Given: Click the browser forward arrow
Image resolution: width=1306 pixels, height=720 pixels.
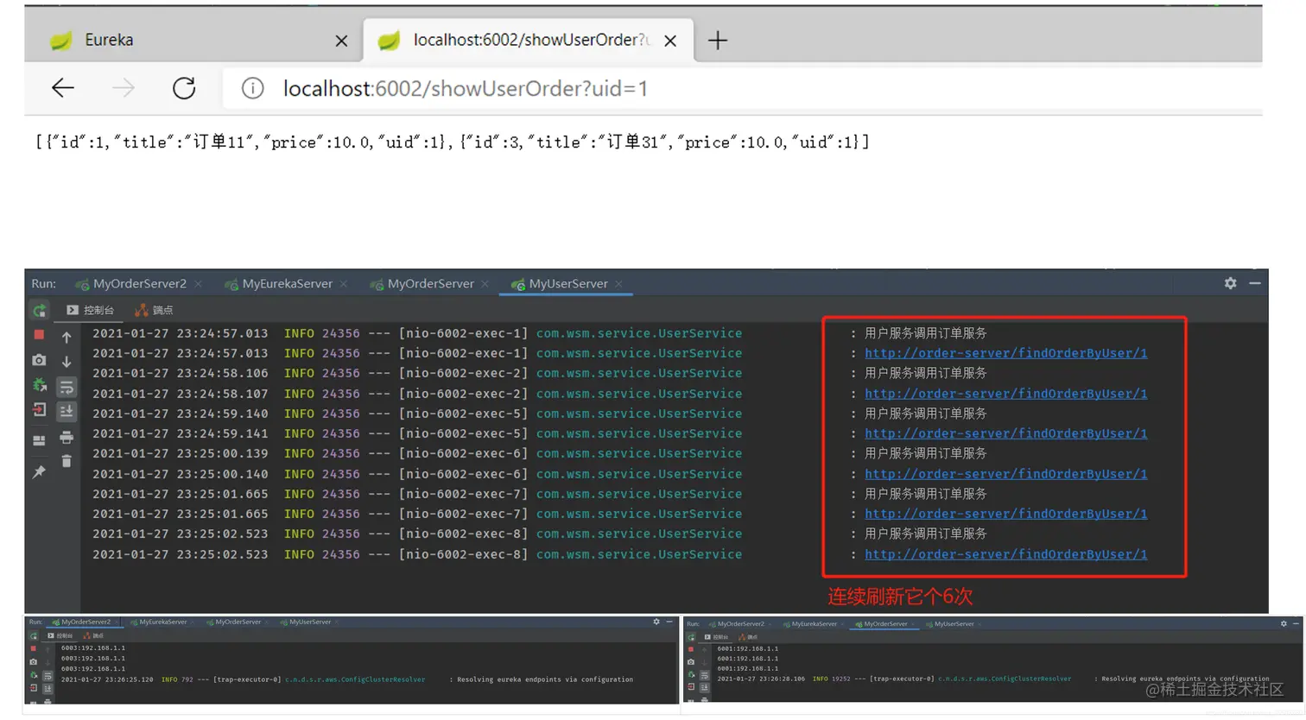Looking at the screenshot, I should (x=124, y=88).
